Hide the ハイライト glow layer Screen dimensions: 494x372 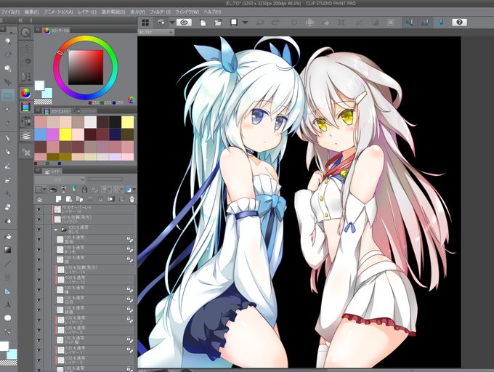[39, 219]
